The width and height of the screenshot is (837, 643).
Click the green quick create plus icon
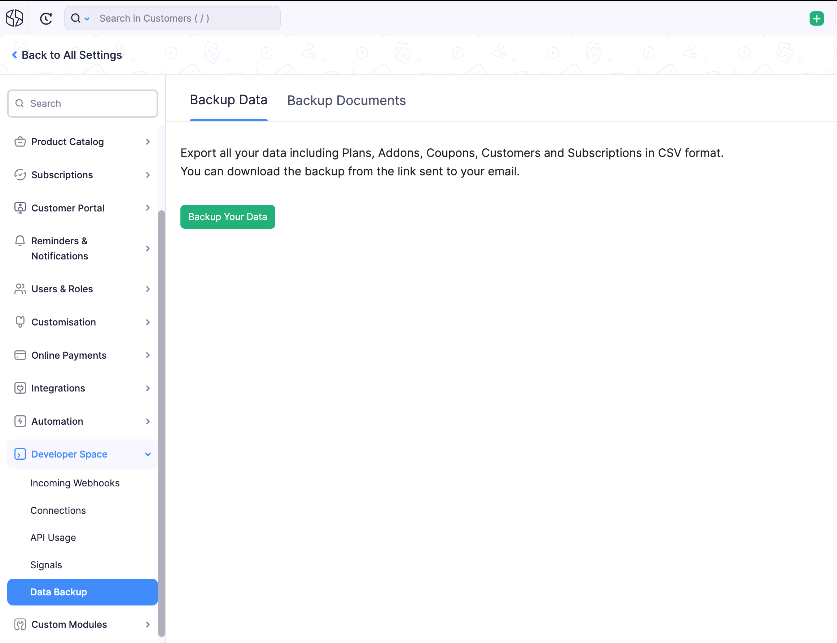[x=816, y=18]
